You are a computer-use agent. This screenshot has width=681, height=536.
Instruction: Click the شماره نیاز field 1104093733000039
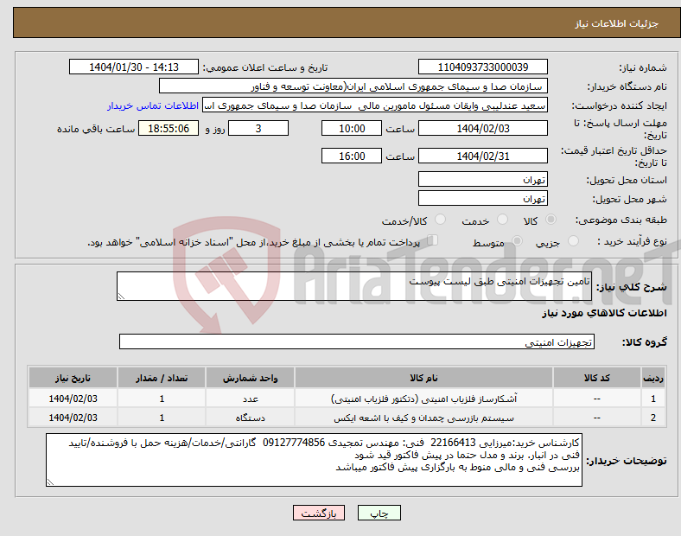pyautogui.click(x=483, y=67)
